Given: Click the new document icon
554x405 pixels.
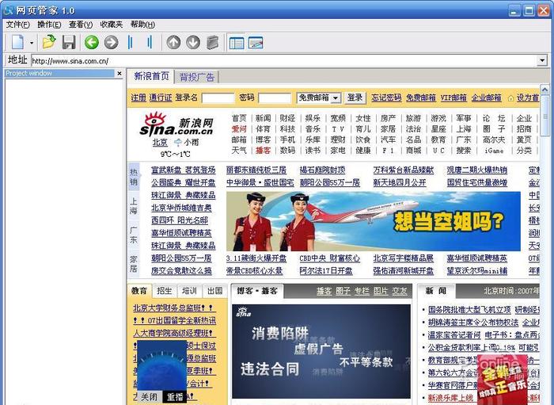Looking at the screenshot, I should [17, 43].
